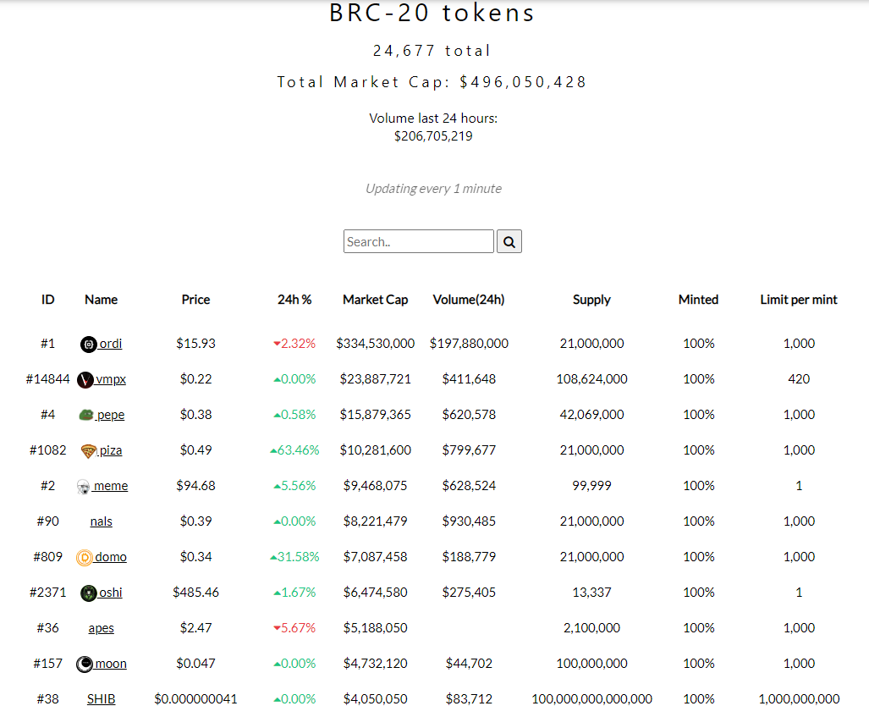869x717 pixels.
Task: Sort by the Supply column header
Action: pyautogui.click(x=591, y=300)
